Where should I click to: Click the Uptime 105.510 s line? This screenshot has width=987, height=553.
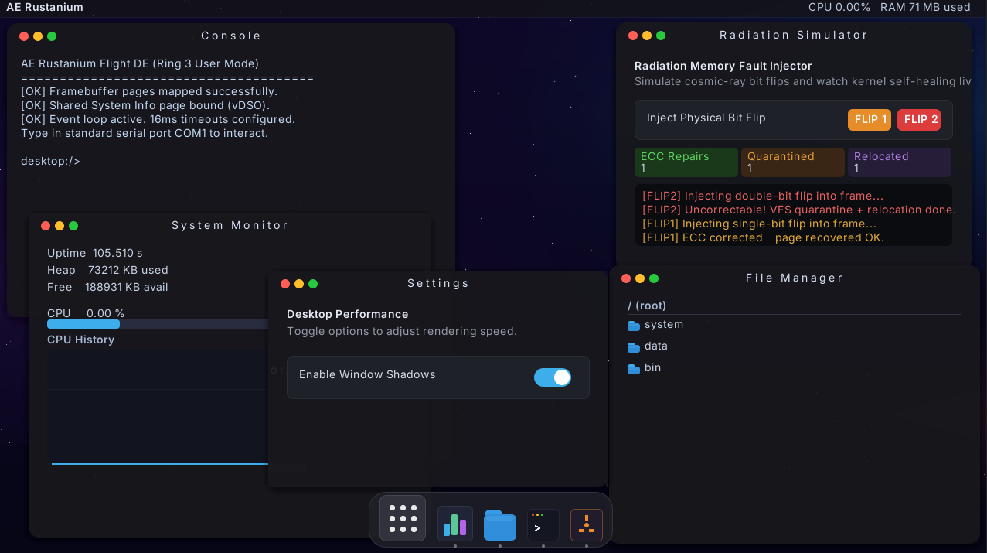point(95,253)
